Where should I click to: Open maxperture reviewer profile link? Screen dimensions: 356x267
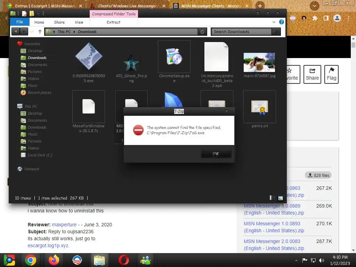pyautogui.click(x=64, y=225)
